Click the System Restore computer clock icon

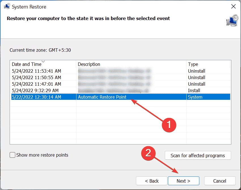coord(232,21)
